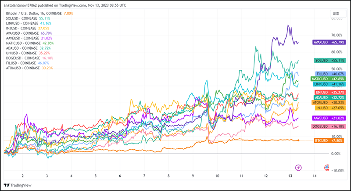Viewport: 351px width, 191px height.
Task: Select the ATOMUSD · COINBASE legend entry
Action: point(29,68)
